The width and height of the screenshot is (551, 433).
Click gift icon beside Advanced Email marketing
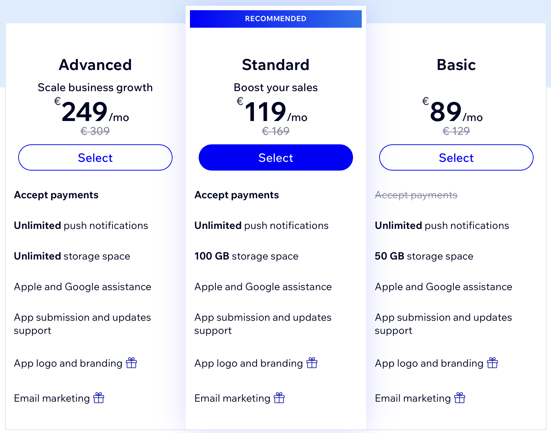99,398
